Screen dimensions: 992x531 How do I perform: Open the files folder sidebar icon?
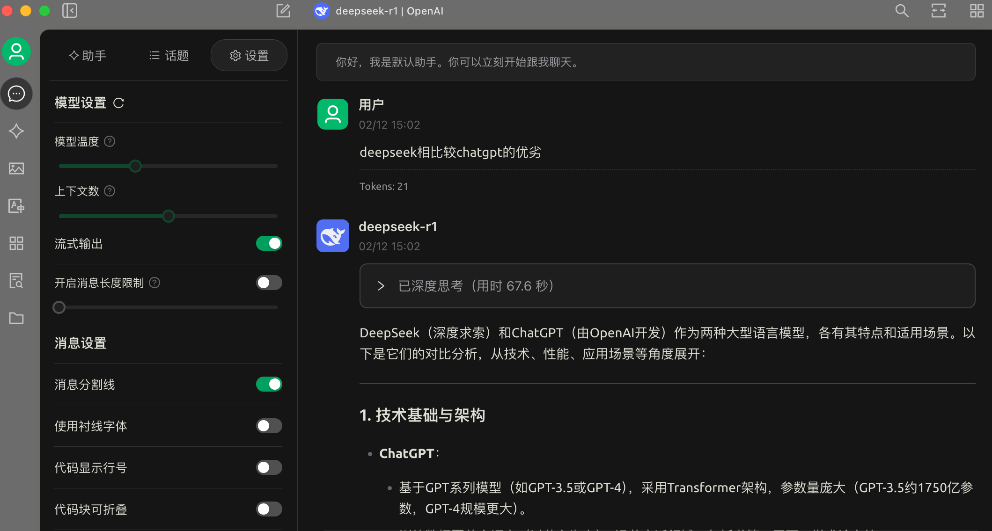click(x=16, y=318)
